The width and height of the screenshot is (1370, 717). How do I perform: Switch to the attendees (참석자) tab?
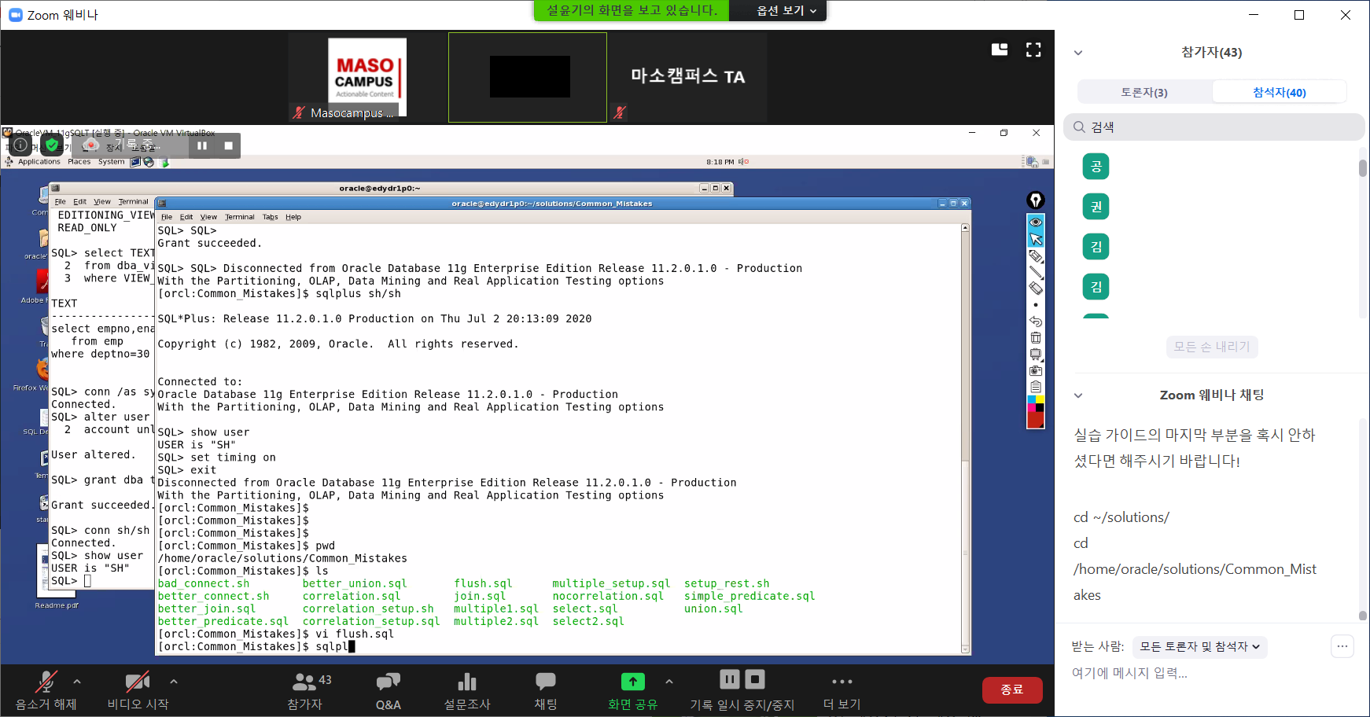click(x=1279, y=92)
